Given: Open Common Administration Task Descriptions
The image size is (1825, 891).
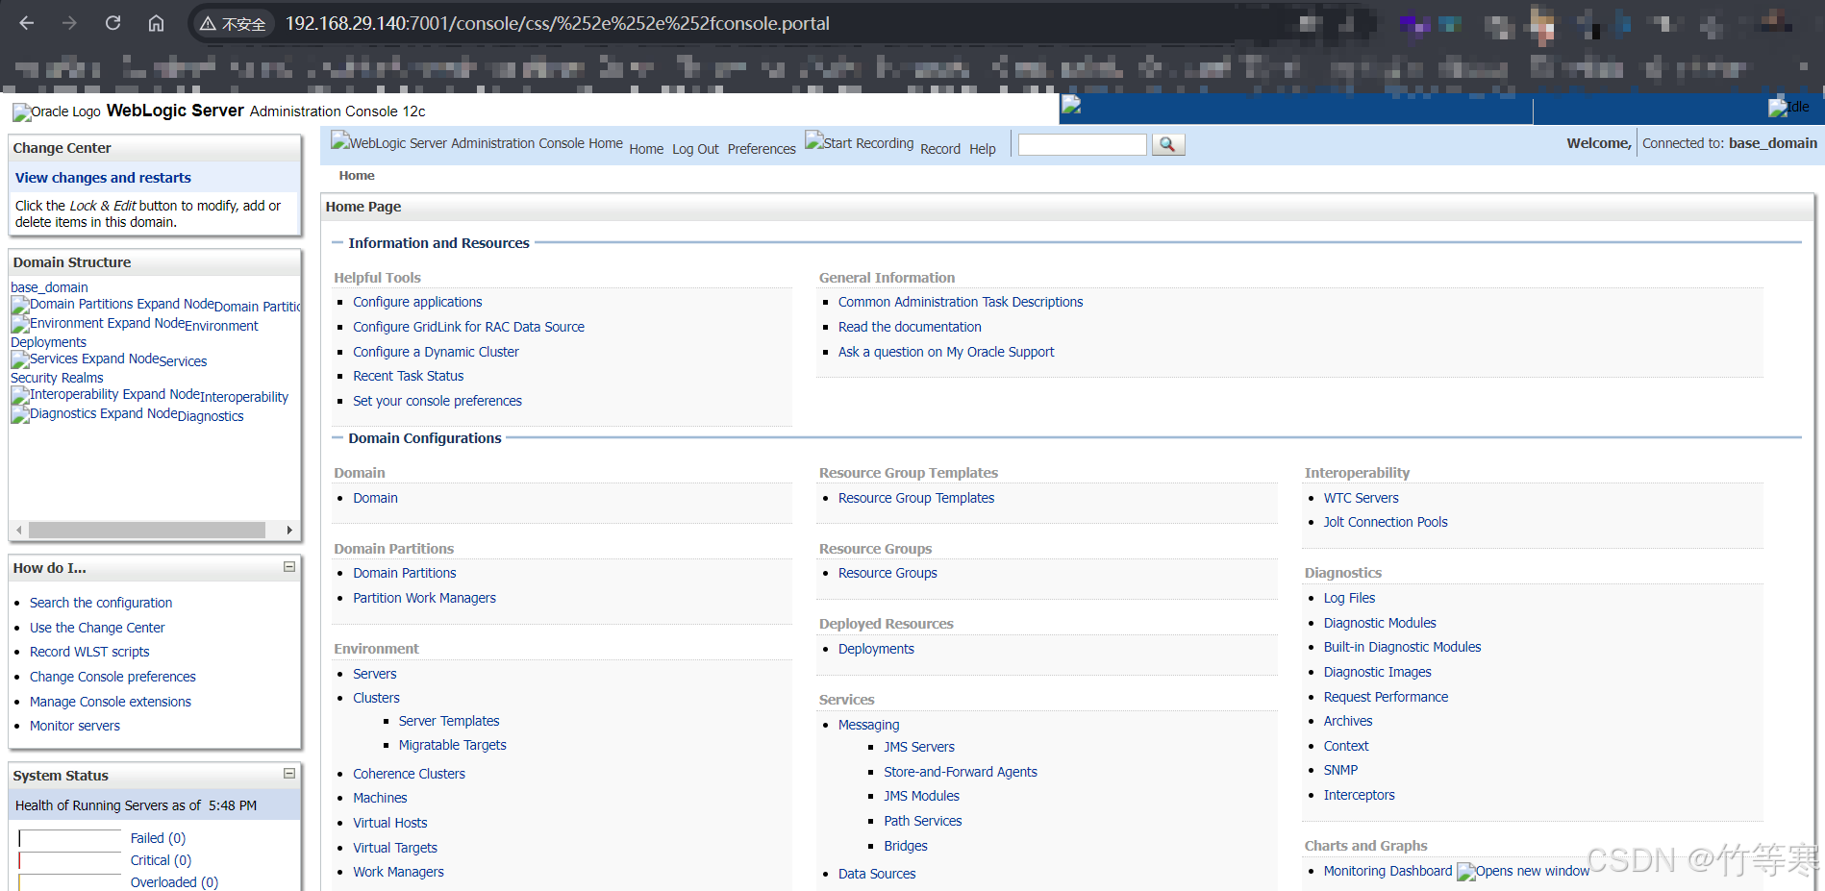Looking at the screenshot, I should click(961, 302).
